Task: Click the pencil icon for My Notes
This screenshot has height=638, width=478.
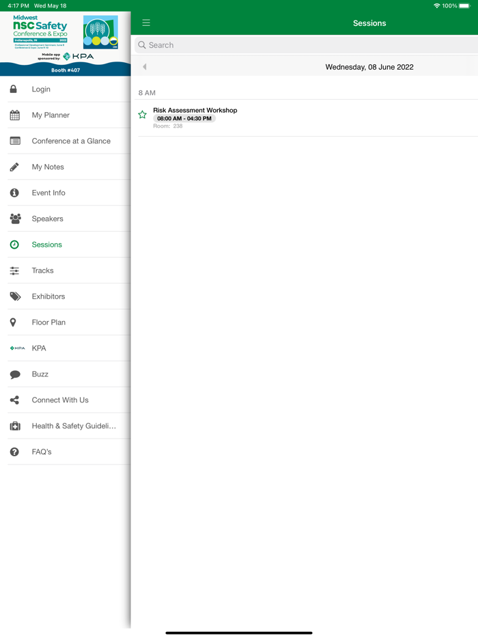Action: (14, 167)
